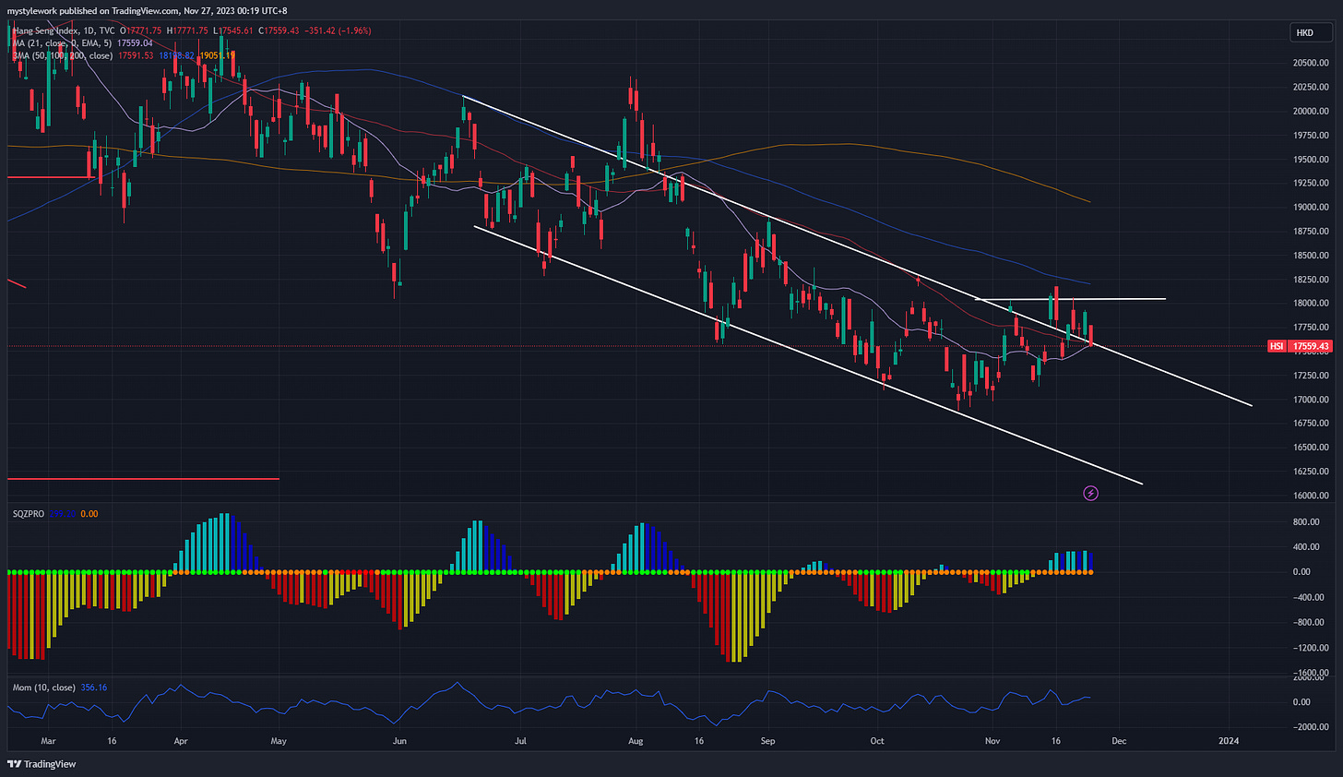Click the 2024 label on time axis
Image resolution: width=1343 pixels, height=777 pixels.
[1228, 740]
